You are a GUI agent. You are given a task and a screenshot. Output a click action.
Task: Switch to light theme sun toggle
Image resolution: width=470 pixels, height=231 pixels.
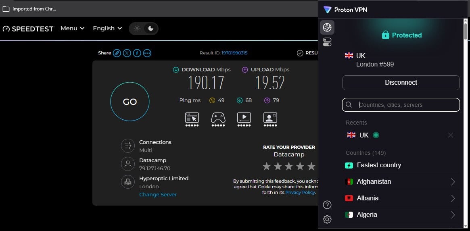[137, 29]
